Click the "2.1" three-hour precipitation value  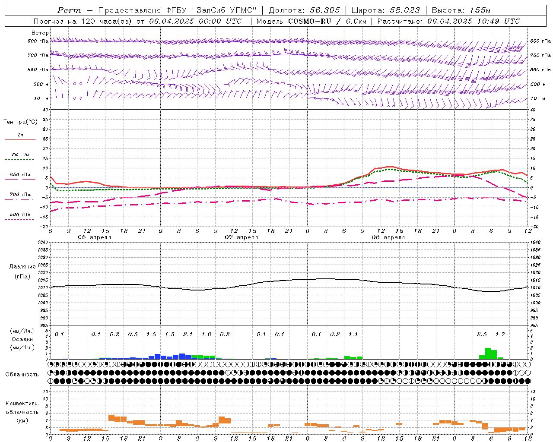pos(188,335)
